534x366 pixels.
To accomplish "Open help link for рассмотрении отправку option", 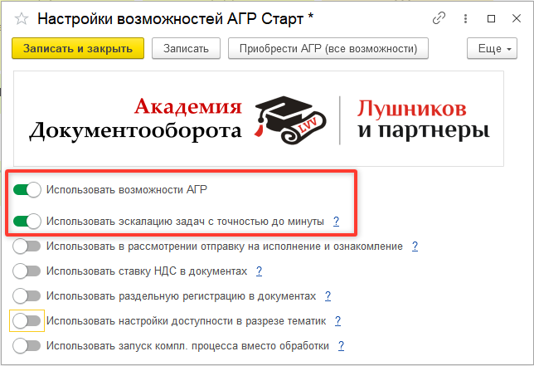I will pyautogui.click(x=415, y=246).
